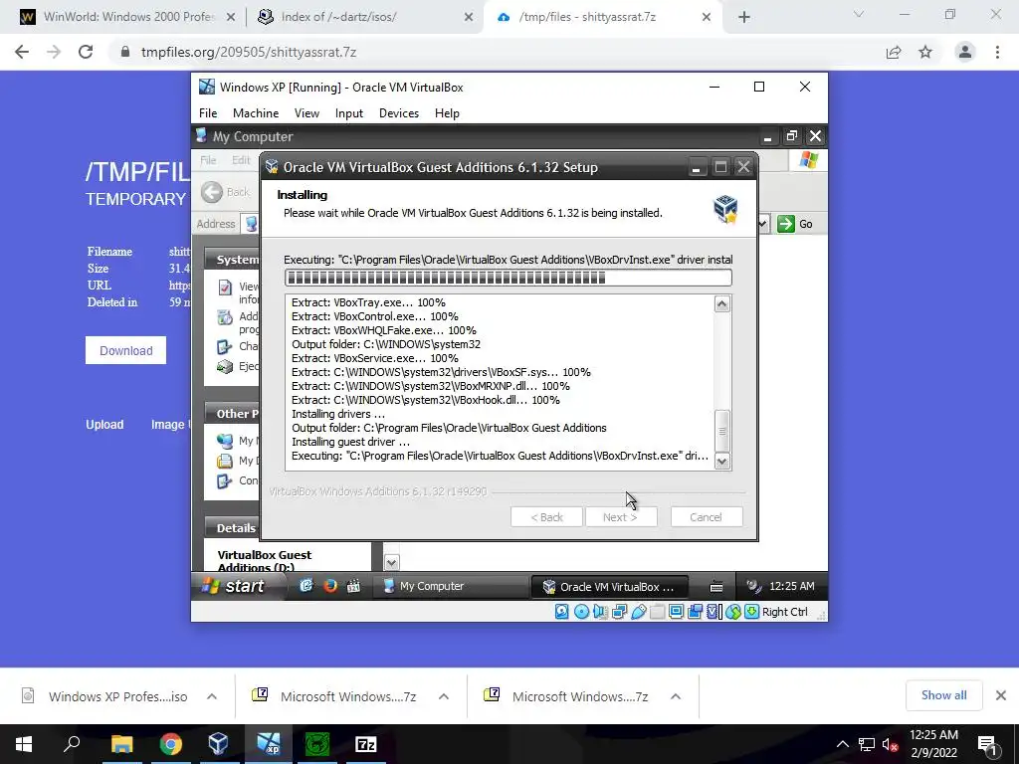Viewport: 1019px width, 764px height.
Task: Click the on-screen keyboard icon in XP taskbar
Action: [x=716, y=587]
